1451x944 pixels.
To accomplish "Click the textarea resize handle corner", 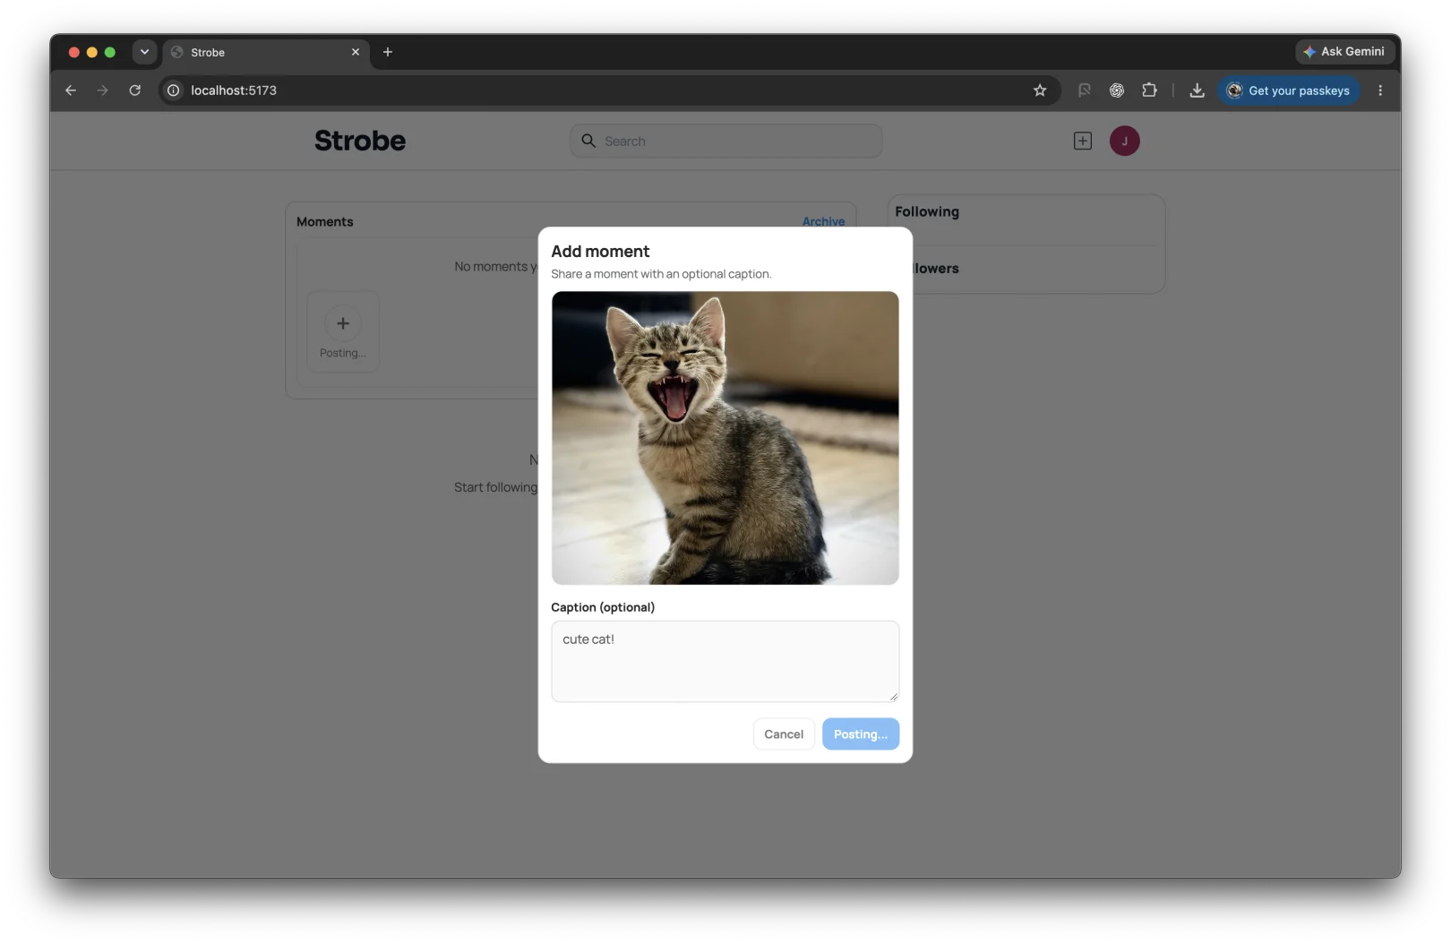I will [x=893, y=696].
